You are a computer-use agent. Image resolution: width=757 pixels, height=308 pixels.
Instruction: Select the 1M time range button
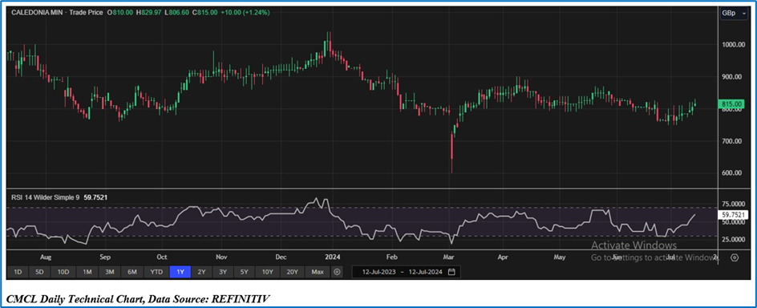[87, 272]
